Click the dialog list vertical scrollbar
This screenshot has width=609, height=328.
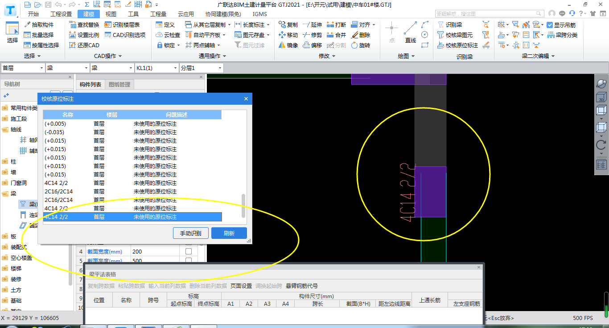point(243,205)
